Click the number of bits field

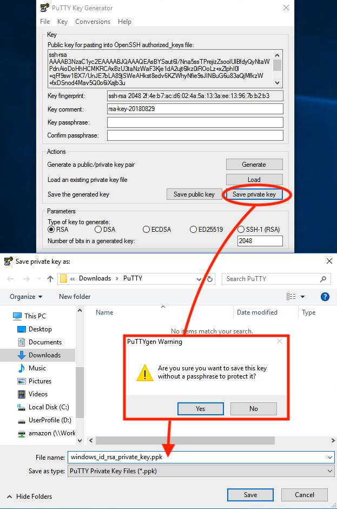pyautogui.click(x=260, y=241)
